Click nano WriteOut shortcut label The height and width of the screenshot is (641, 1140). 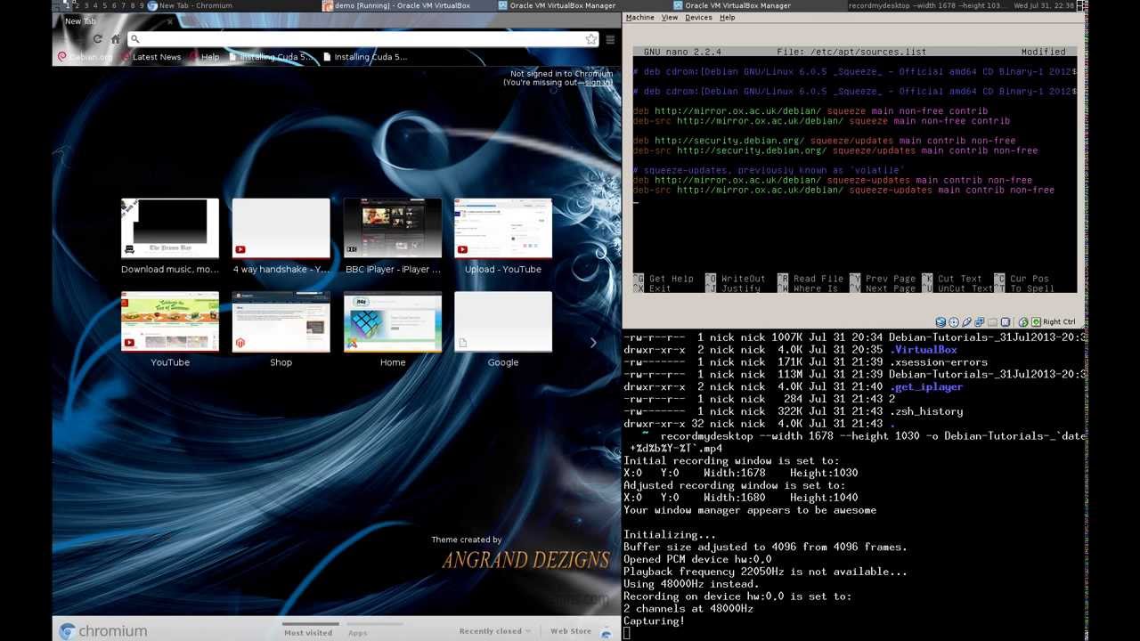coord(743,279)
